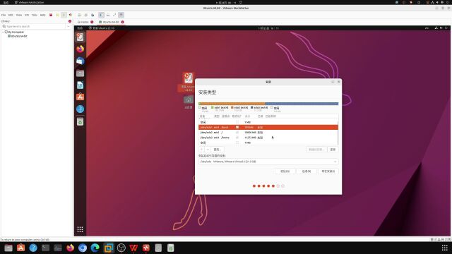This screenshot has width=452, height=254.
Task: Click the revert button right of new partition table
Action: (x=333, y=150)
